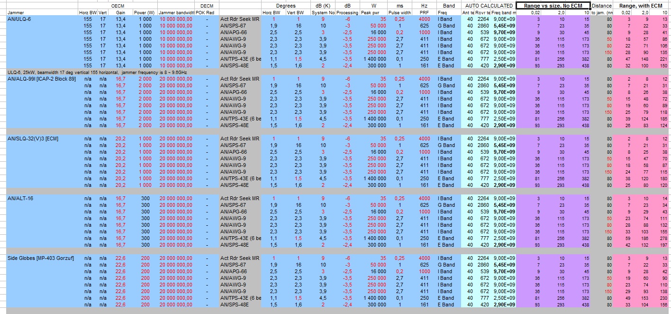Click the Degrees header cell
This screenshot has width=671, height=314.
pyautogui.click(x=286, y=6)
